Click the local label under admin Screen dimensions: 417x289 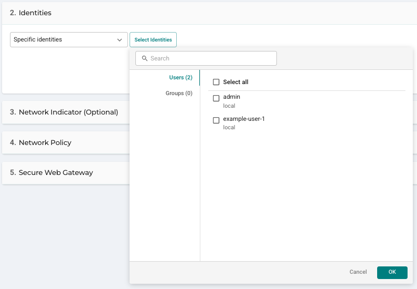point(229,106)
